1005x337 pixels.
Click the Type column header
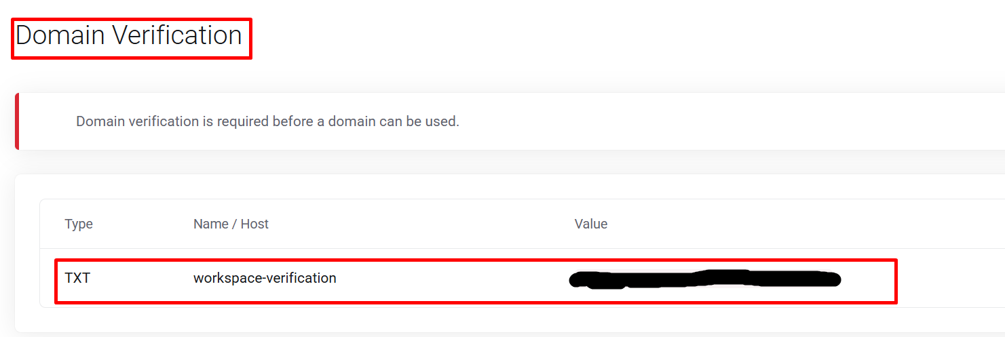tap(79, 224)
